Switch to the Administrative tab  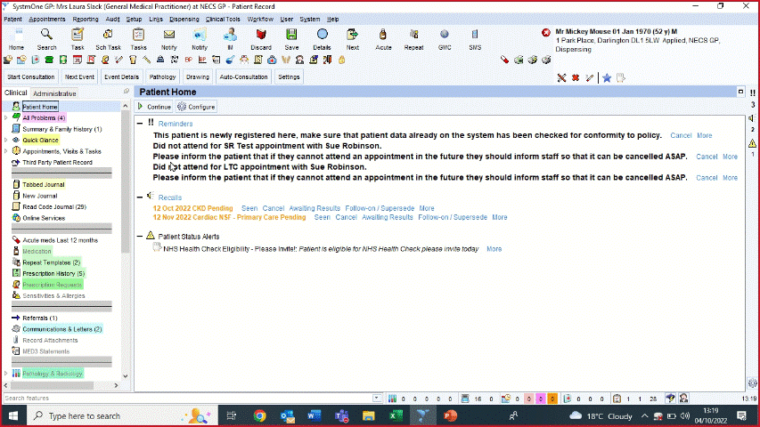click(54, 93)
